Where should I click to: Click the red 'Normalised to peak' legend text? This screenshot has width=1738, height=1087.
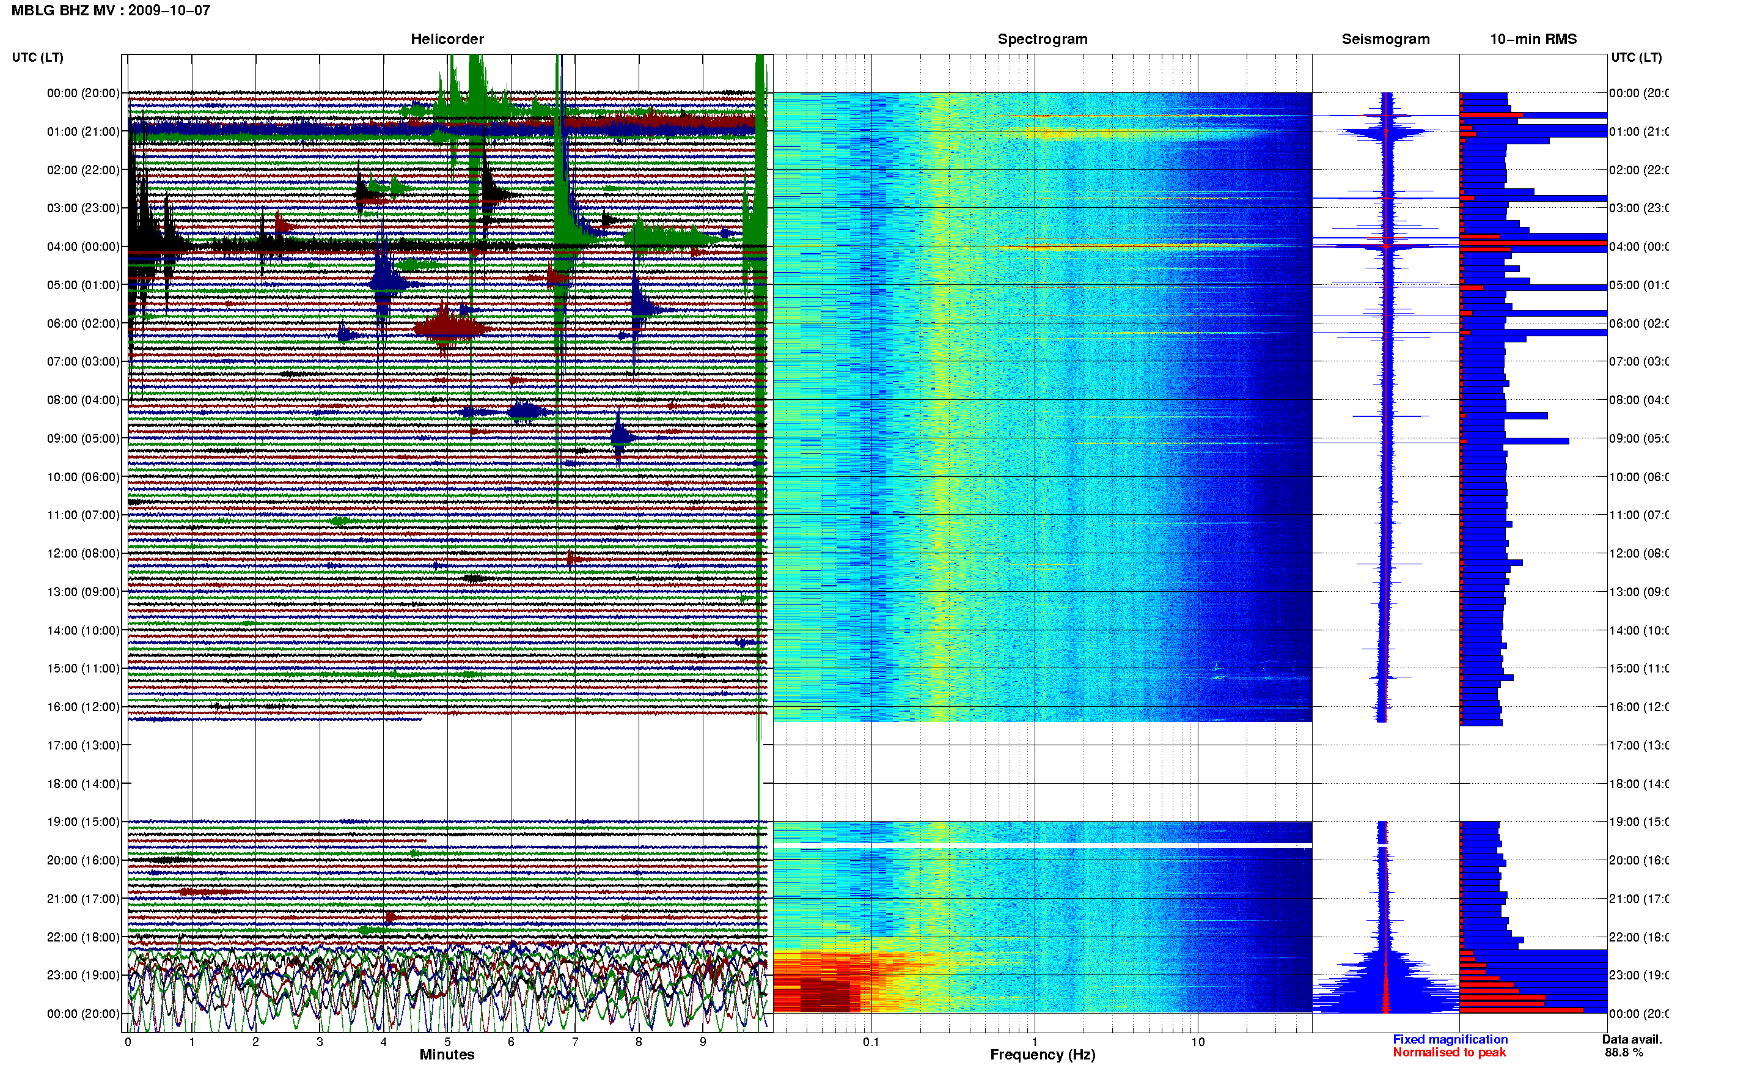click(x=1449, y=1053)
